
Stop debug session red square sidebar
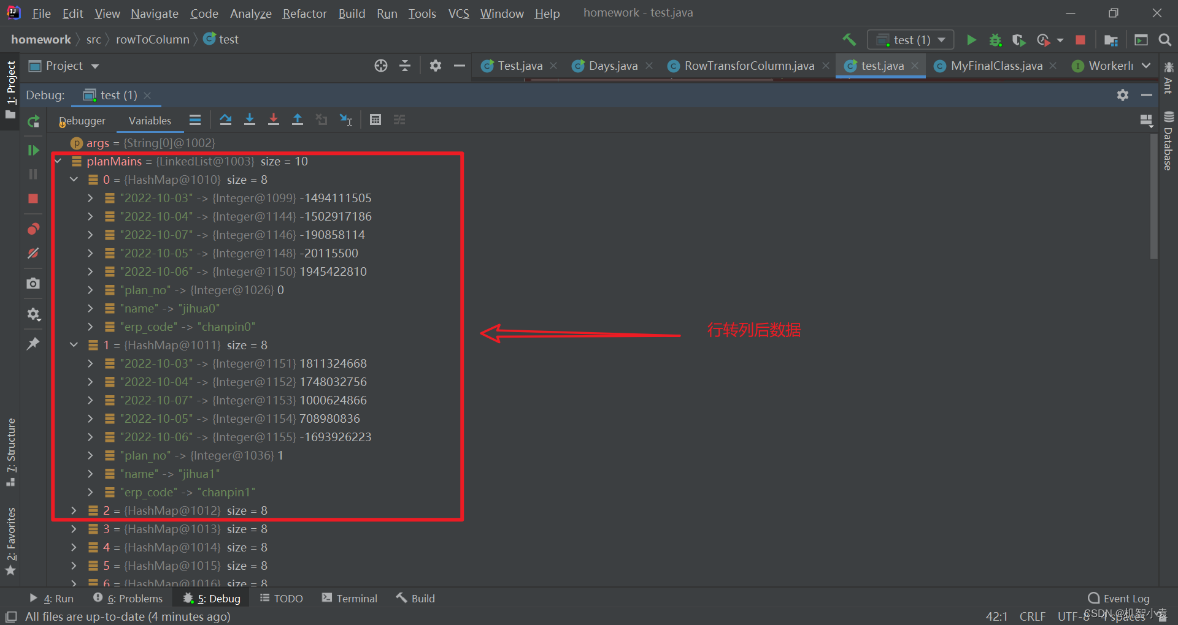33,199
